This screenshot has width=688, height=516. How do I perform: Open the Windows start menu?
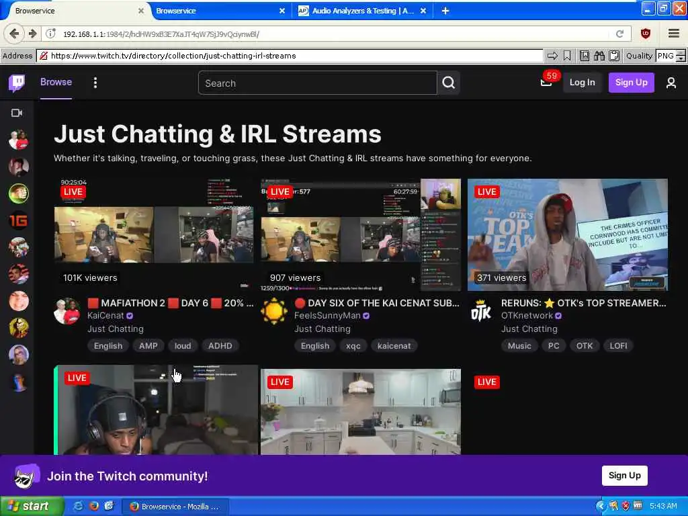[x=31, y=506]
